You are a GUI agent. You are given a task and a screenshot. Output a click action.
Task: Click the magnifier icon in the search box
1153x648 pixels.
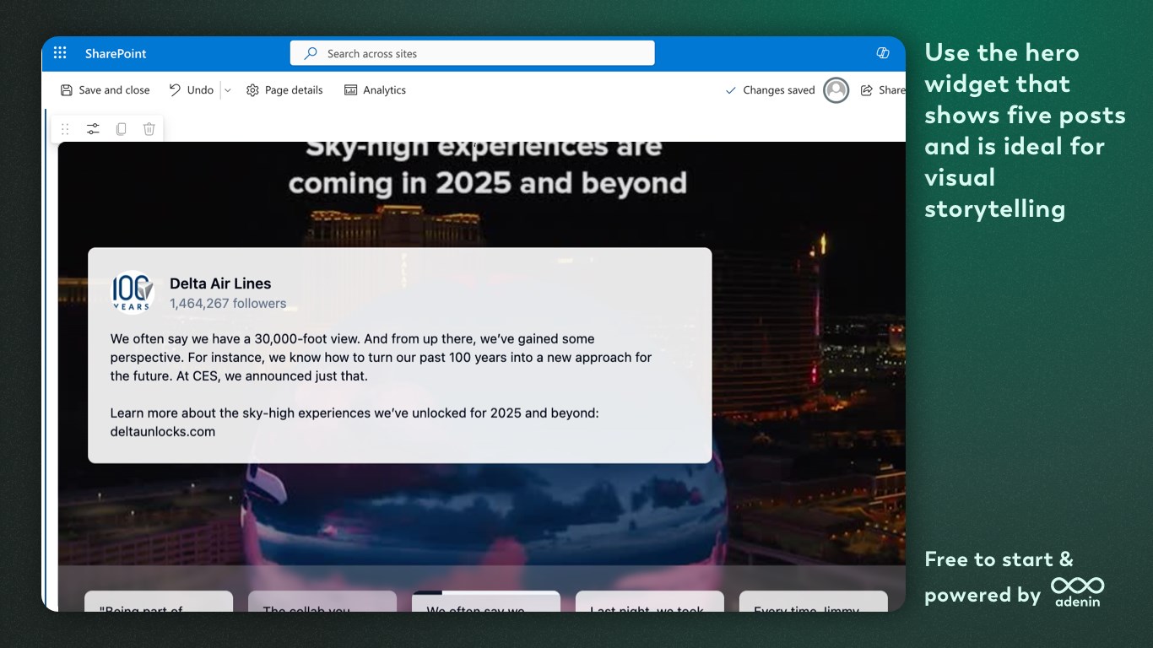pyautogui.click(x=311, y=53)
